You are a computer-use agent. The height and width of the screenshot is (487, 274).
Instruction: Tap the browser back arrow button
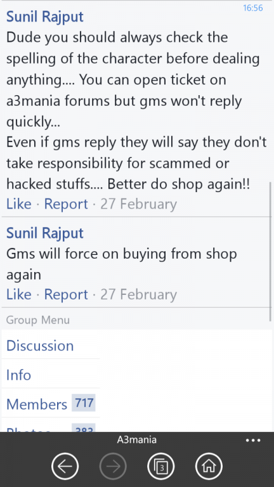coord(65,466)
